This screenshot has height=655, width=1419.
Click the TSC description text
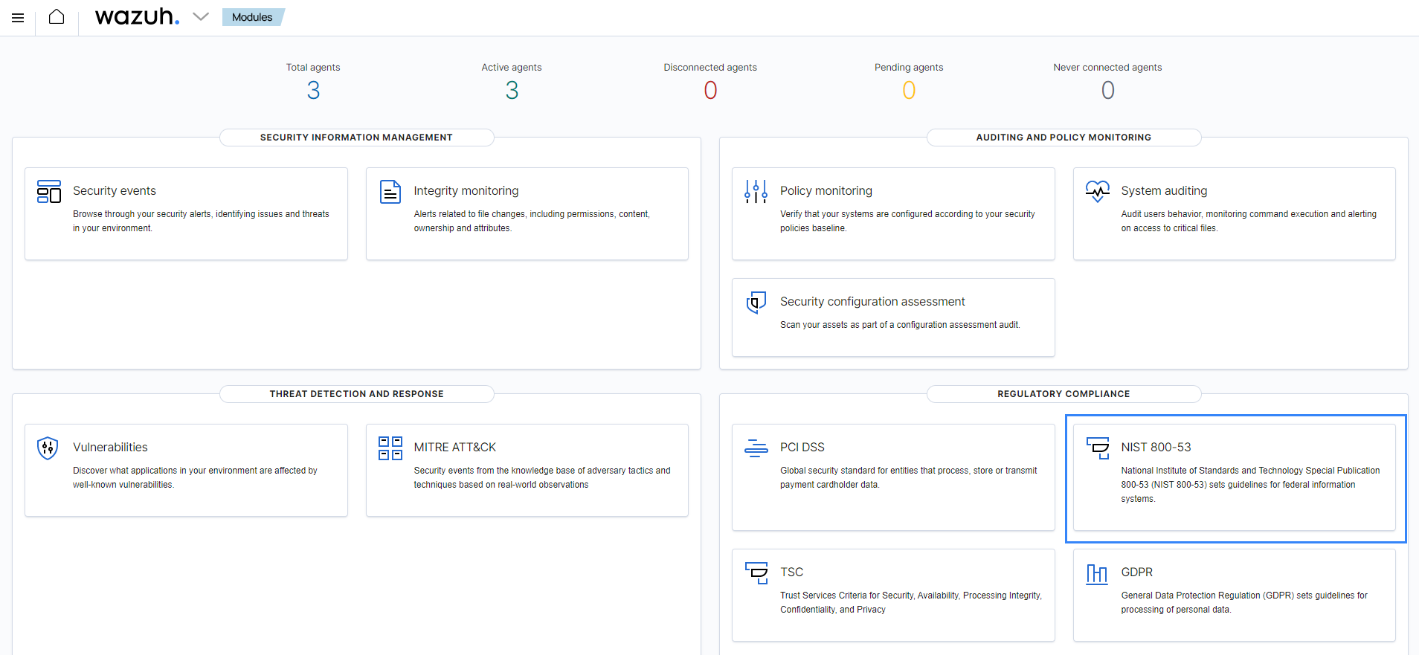coord(911,602)
